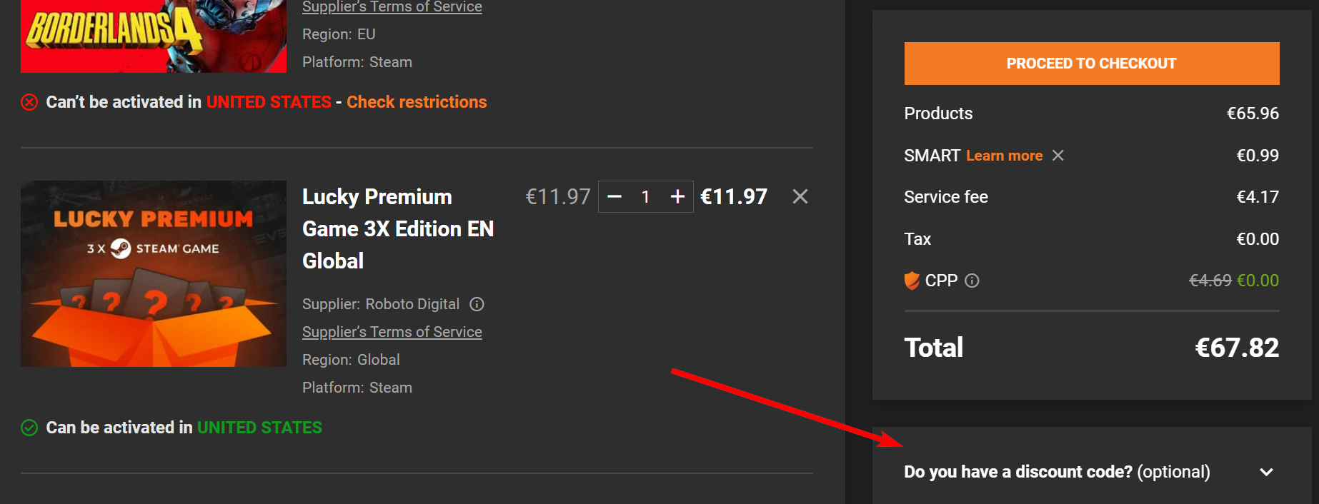This screenshot has height=504, width=1319.
Task: Click the red cannot-activate warning icon
Action: coord(29,102)
